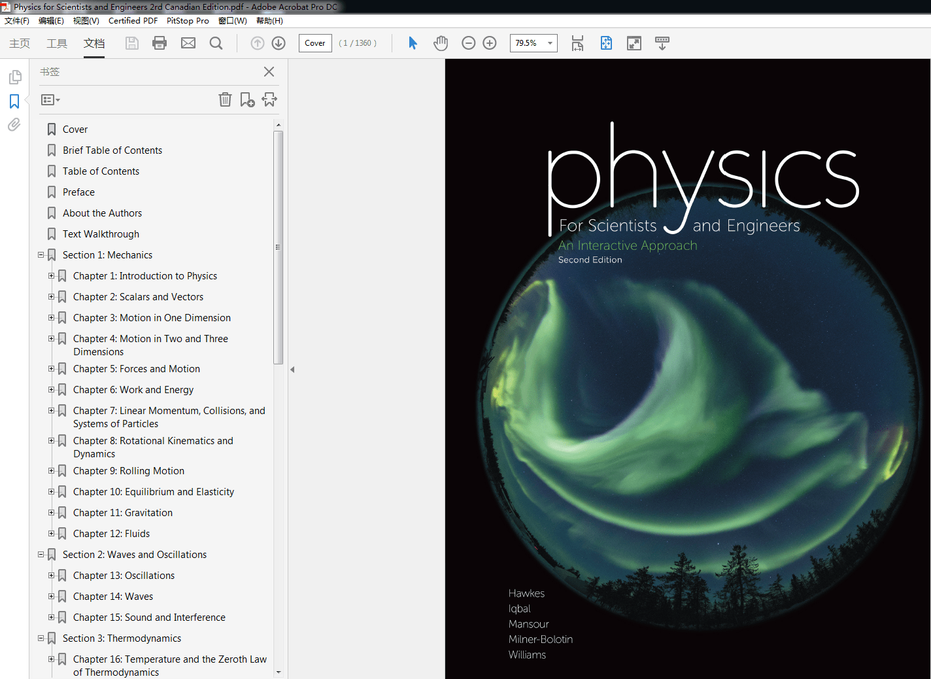Viewport: 931px width, 679px height.
Task: Go to next page with down arrow
Action: [278, 43]
